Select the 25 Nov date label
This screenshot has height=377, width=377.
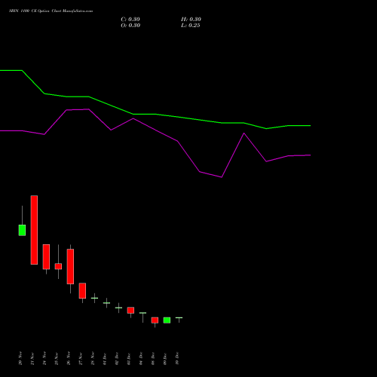(x=57, y=358)
